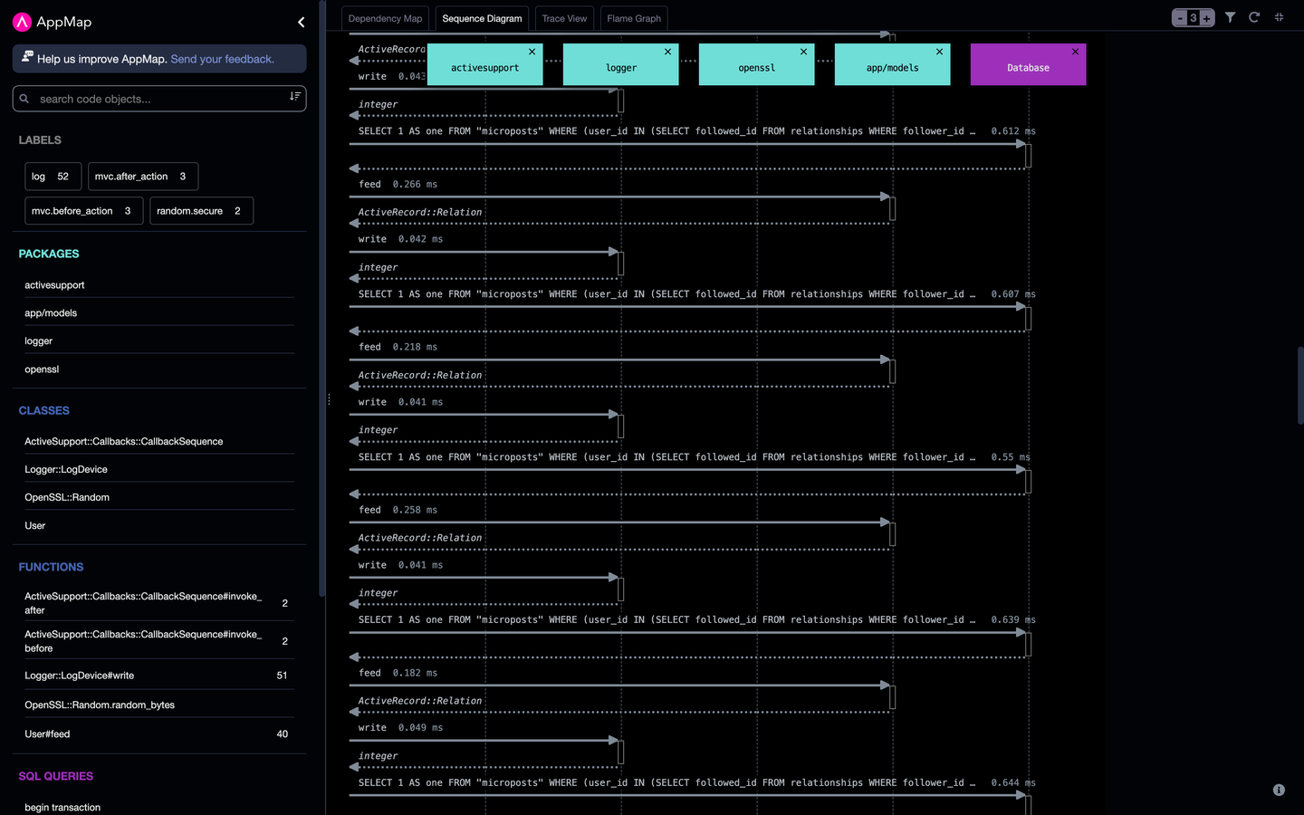Viewport: 1304px width, 815px height.
Task: Select the Logger::LogDevice#write function
Action: 159,676
